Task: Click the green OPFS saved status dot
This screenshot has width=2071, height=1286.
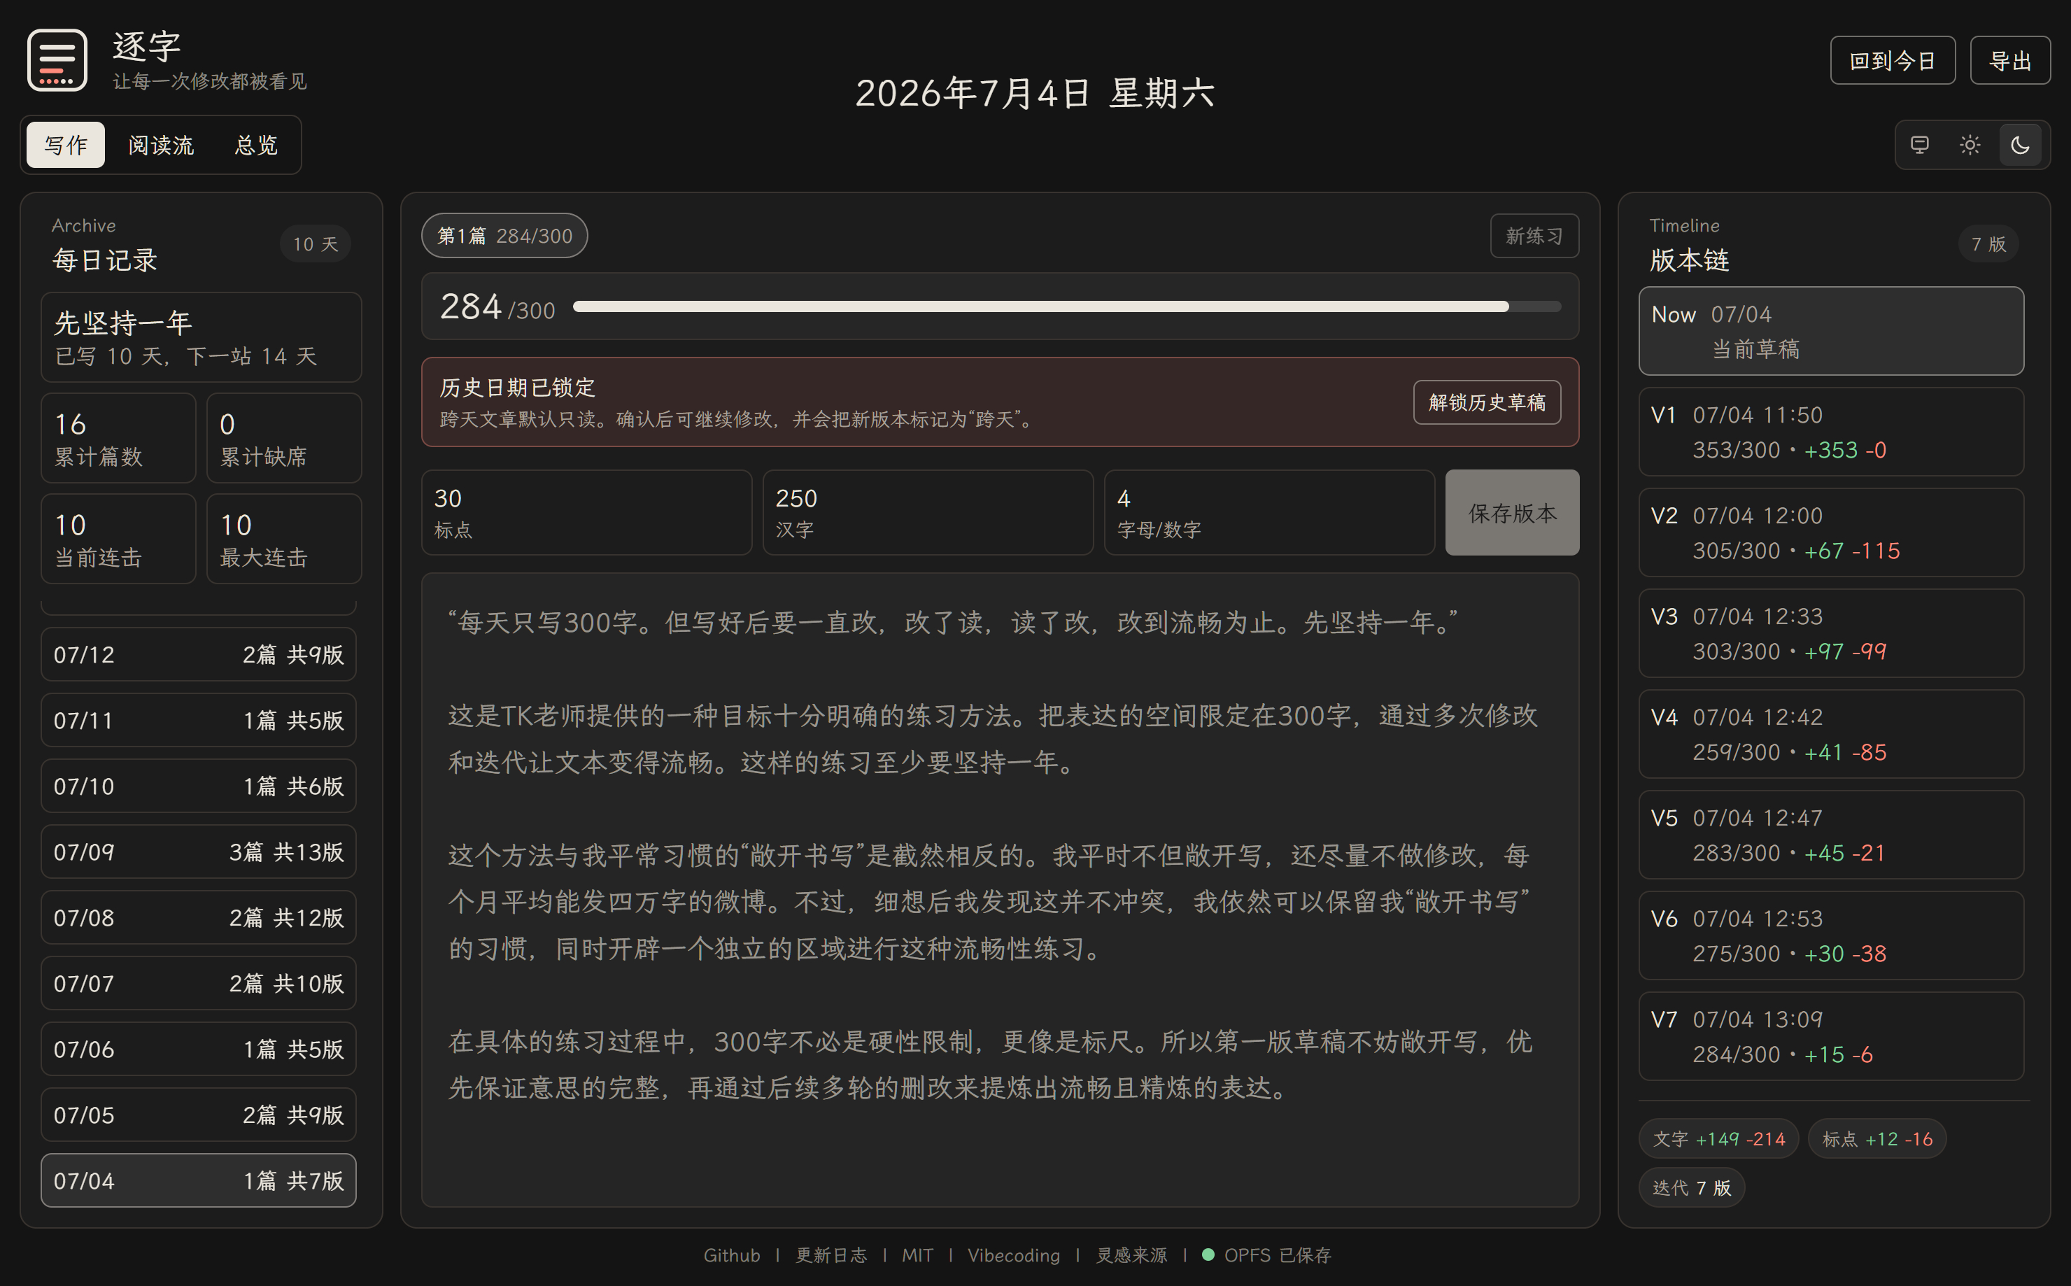Action: point(1208,1255)
